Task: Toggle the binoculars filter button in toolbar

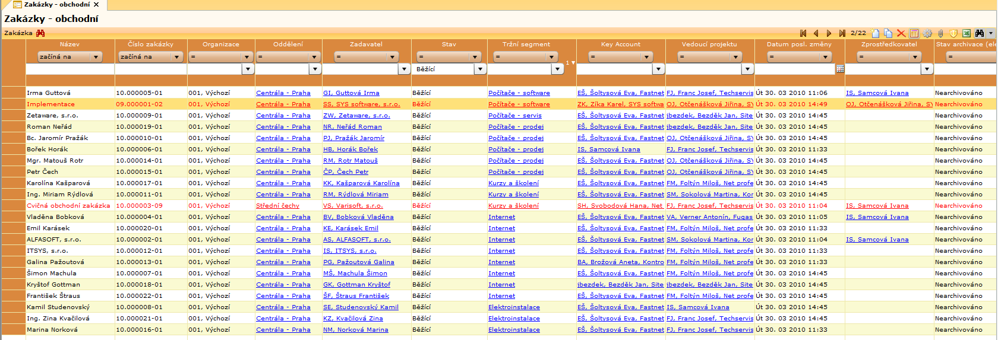Action: click(x=980, y=33)
